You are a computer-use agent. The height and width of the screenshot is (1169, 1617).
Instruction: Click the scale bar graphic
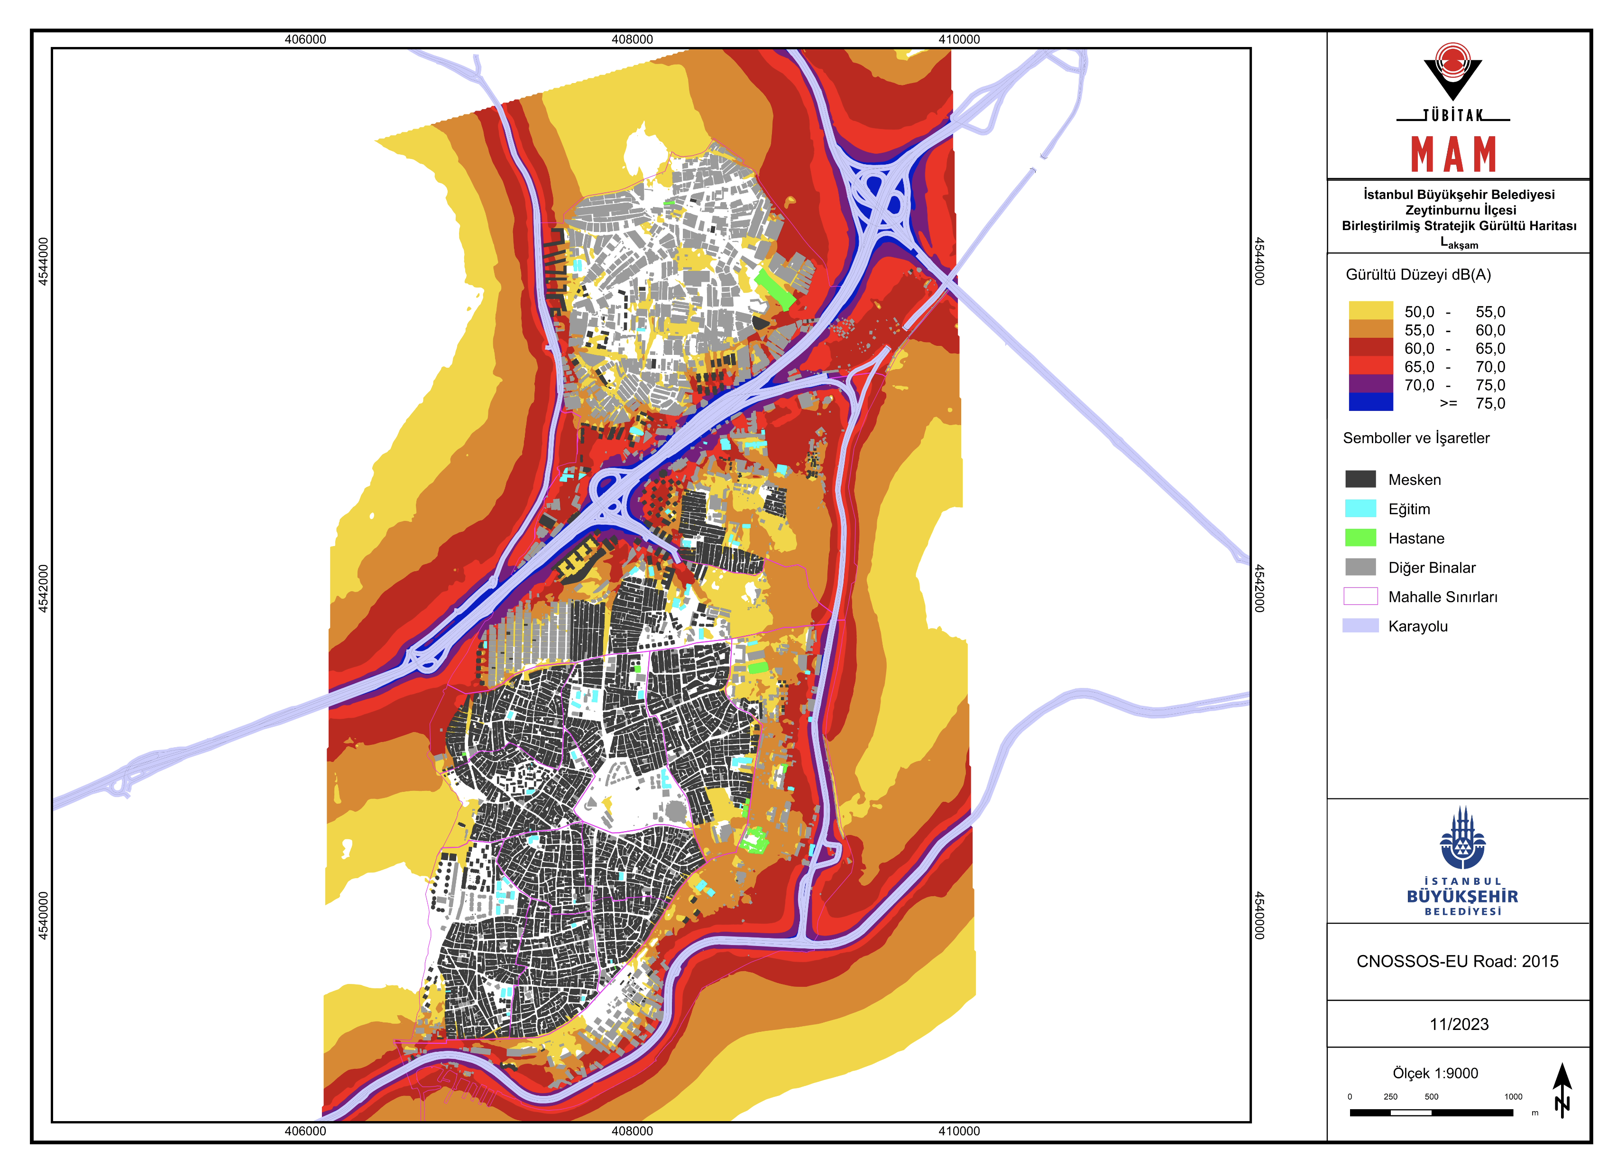click(1431, 1113)
